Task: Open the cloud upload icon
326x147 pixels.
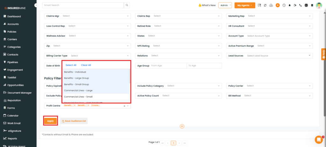Action: tap(271, 5)
